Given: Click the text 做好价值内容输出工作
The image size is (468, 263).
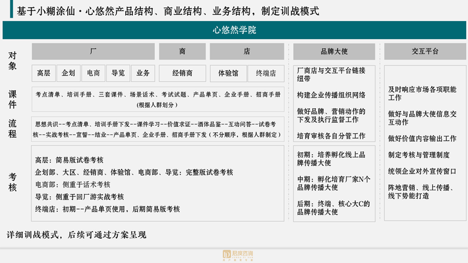Looking at the screenshot, I should (422, 139).
